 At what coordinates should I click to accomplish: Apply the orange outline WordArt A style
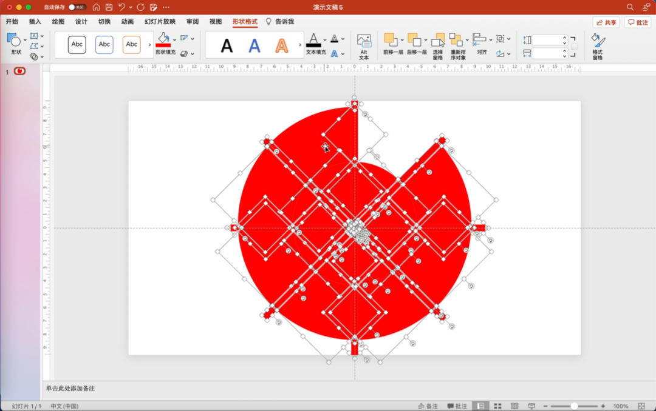282,45
